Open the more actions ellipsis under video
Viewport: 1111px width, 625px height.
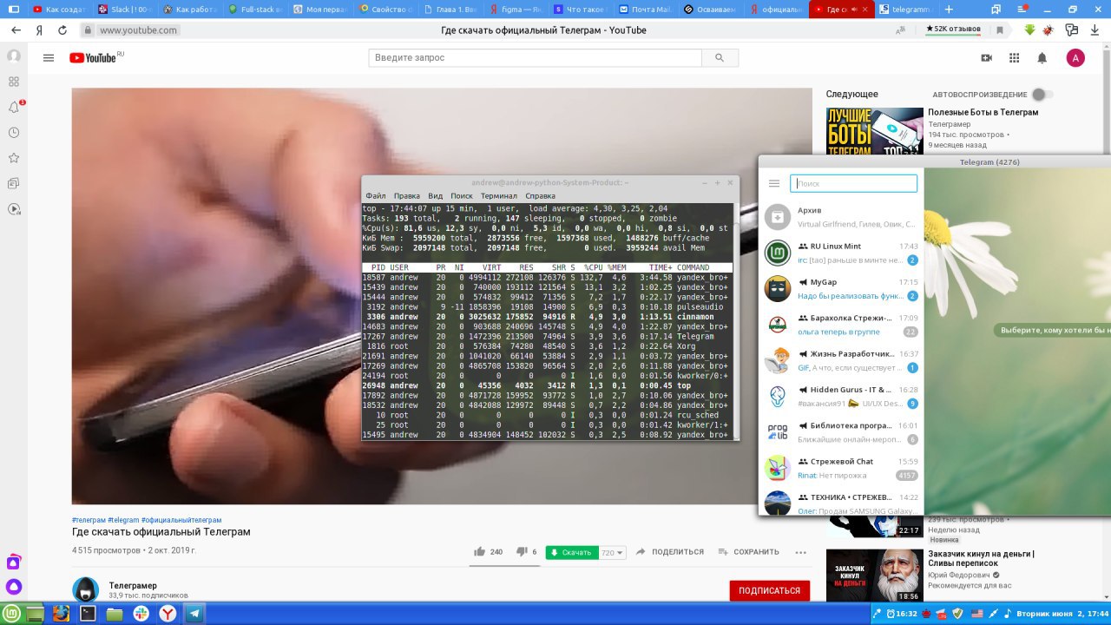(801, 552)
